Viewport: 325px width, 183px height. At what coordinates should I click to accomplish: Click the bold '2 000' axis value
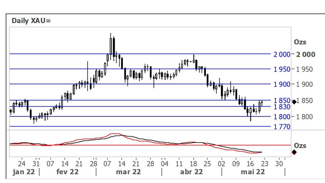coord(306,55)
